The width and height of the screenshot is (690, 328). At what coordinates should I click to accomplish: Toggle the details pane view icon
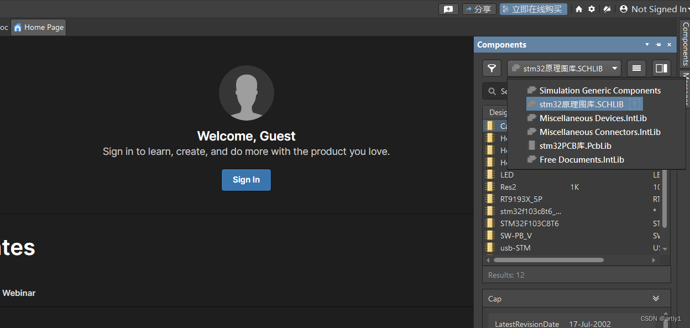click(x=661, y=68)
